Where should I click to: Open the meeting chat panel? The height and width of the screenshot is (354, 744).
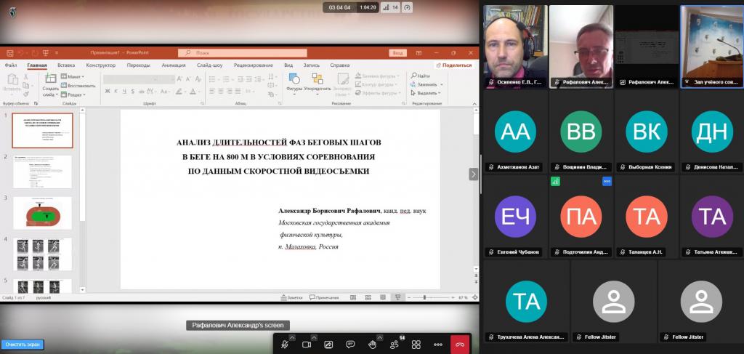350,345
